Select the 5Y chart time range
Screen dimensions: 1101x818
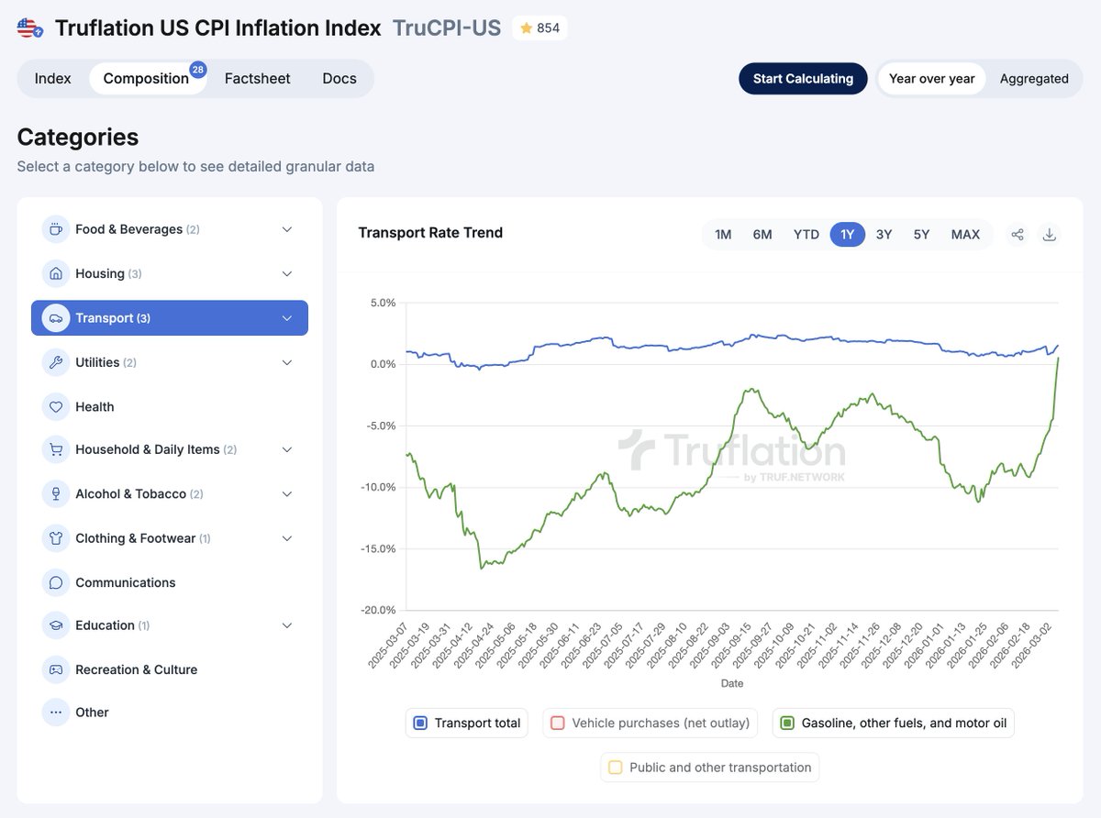[921, 234]
